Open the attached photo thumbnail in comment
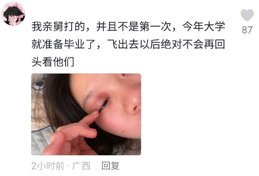Image resolution: width=259 pixels, height=176 pixels. (x=86, y=114)
